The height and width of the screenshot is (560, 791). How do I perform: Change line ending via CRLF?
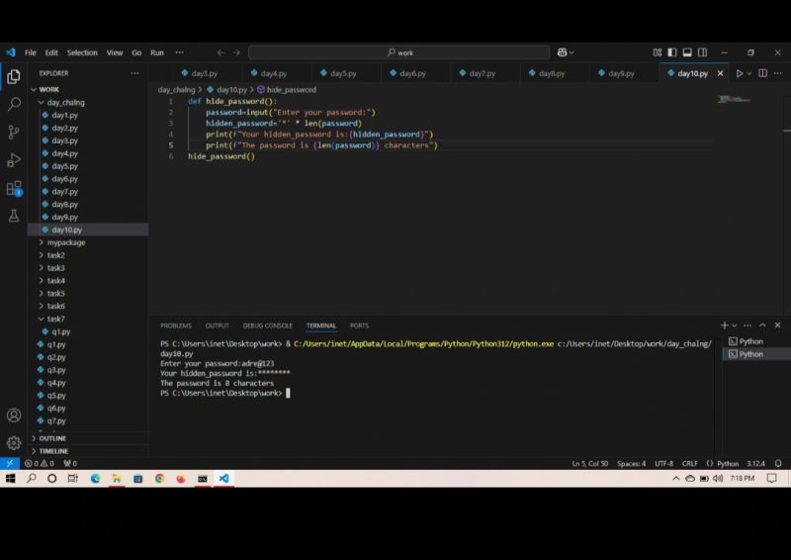point(689,463)
